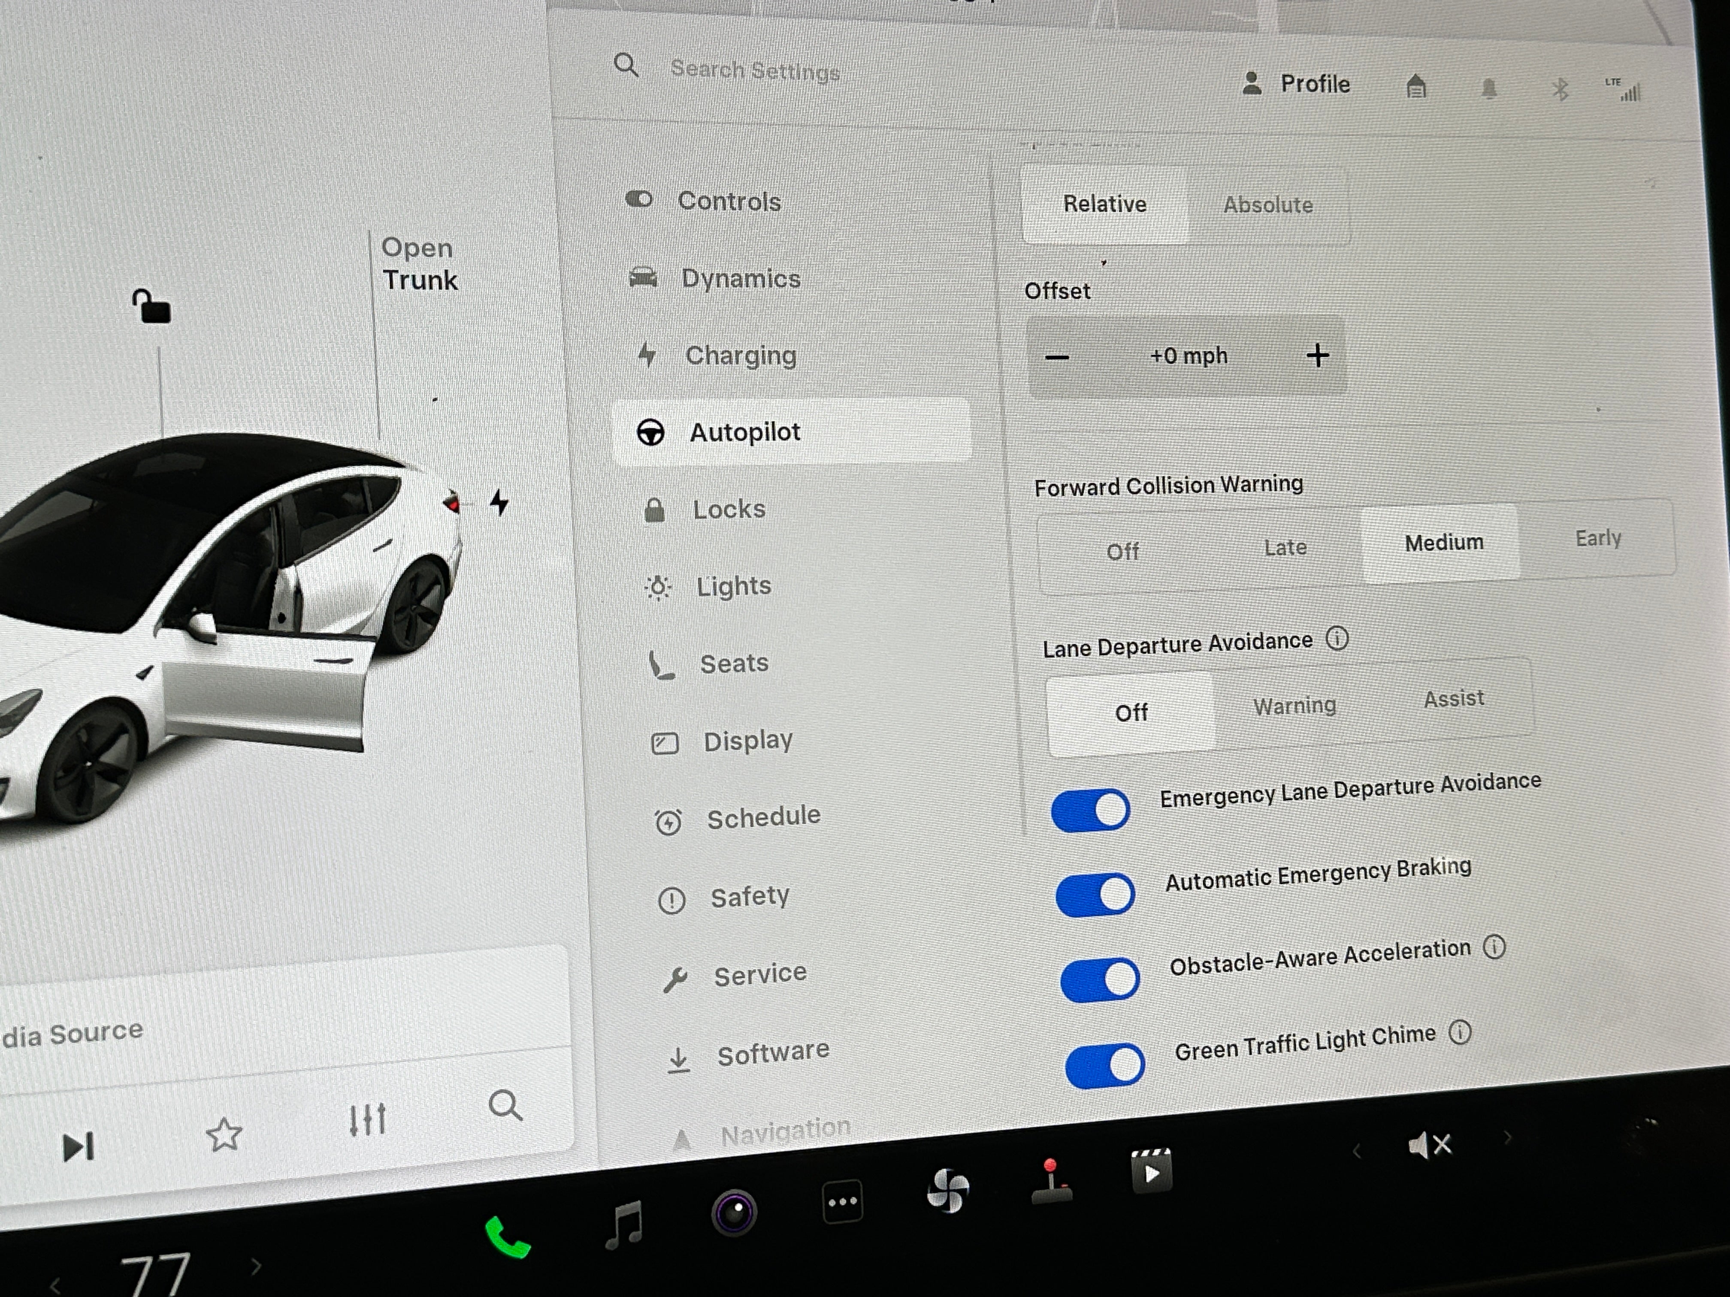Set Forward Collision Warning to Late
Image resolution: width=1730 pixels, height=1297 pixels.
click(1285, 547)
